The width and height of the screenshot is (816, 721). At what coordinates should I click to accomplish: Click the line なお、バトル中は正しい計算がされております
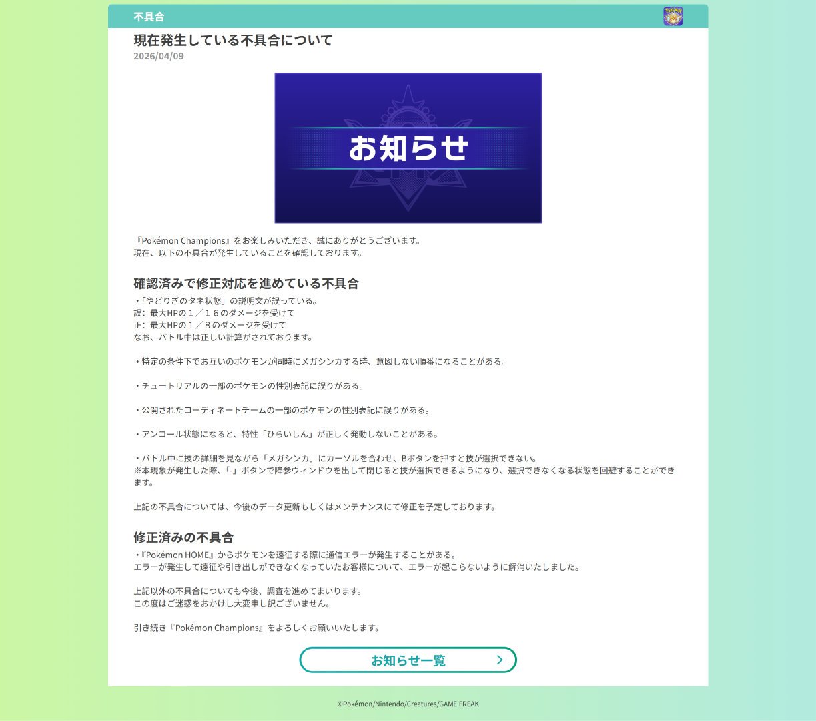pos(223,337)
